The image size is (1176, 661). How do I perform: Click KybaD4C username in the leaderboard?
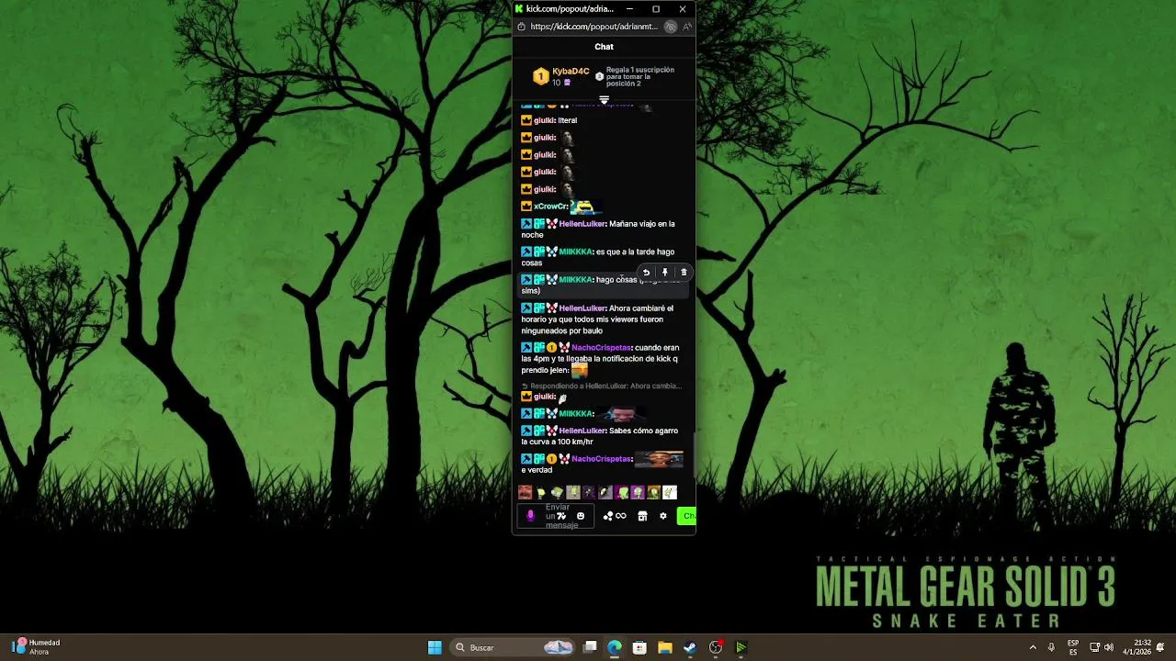click(571, 72)
